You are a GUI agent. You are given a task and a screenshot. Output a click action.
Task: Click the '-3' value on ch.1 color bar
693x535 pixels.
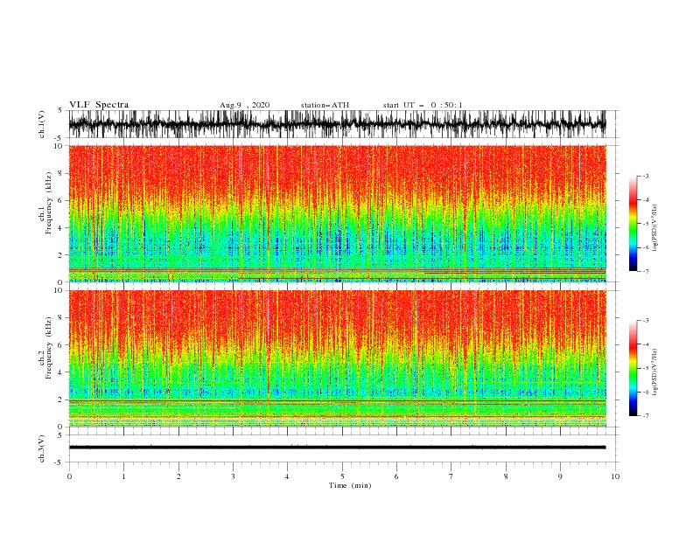645,176
